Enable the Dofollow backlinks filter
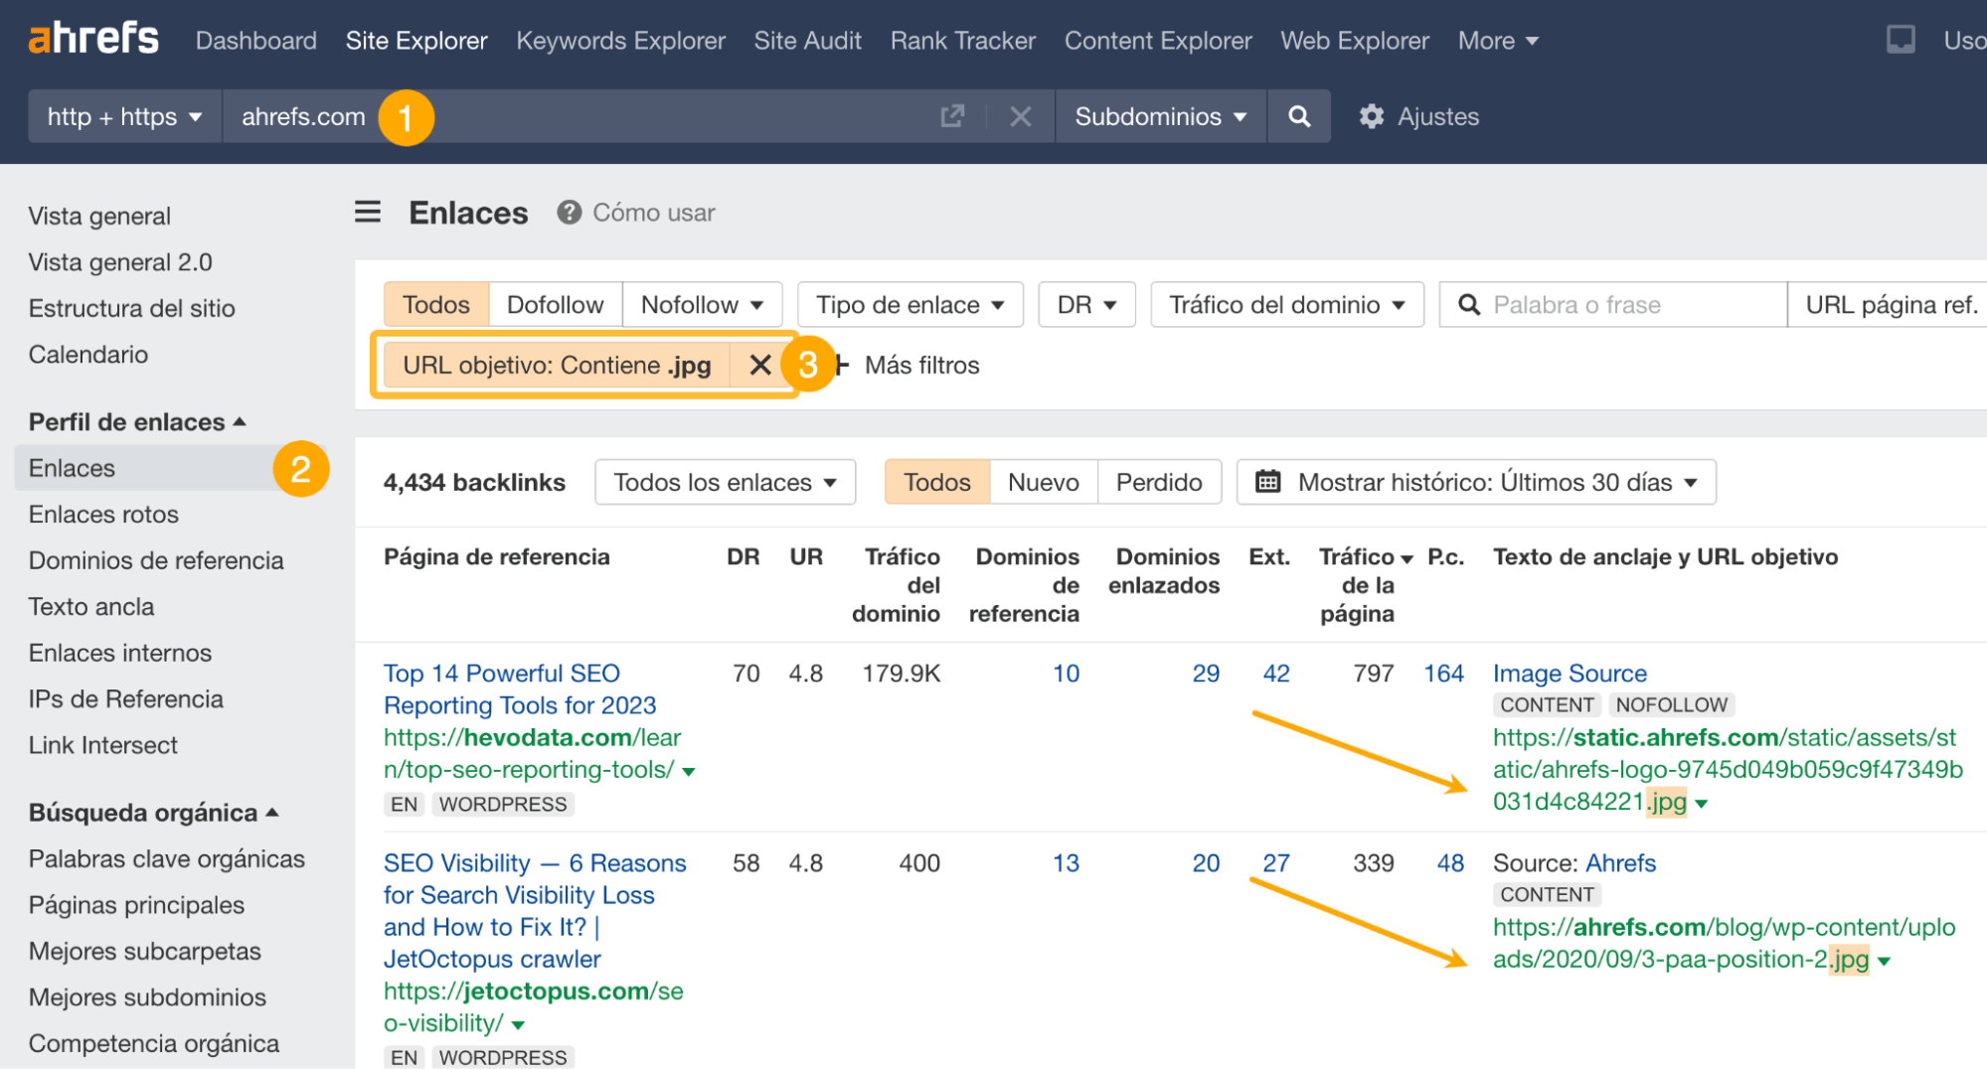This screenshot has width=1987, height=1069. (x=555, y=304)
